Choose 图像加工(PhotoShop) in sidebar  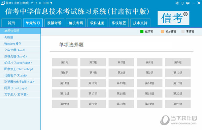tap(20, 69)
